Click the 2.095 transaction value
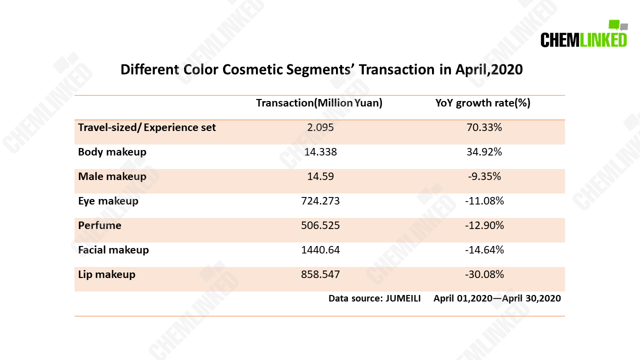The width and height of the screenshot is (640, 360). (x=320, y=127)
